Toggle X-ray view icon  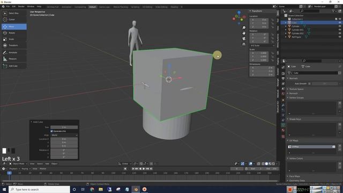[258, 164]
